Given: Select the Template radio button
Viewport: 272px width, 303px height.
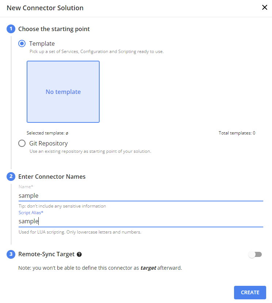Looking at the screenshot, I should [x=22, y=43].
